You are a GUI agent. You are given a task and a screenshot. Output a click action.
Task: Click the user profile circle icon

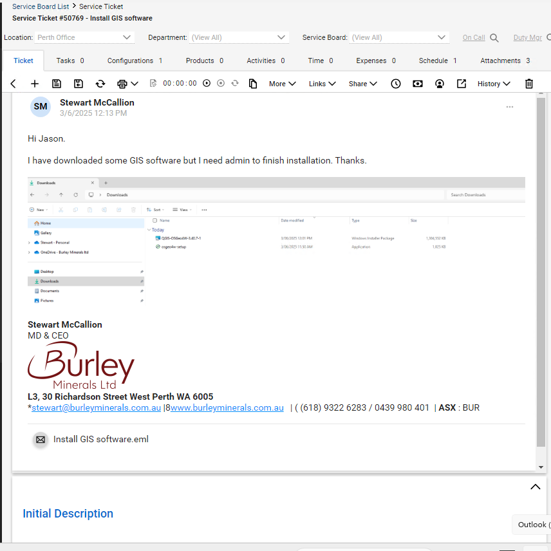click(439, 84)
